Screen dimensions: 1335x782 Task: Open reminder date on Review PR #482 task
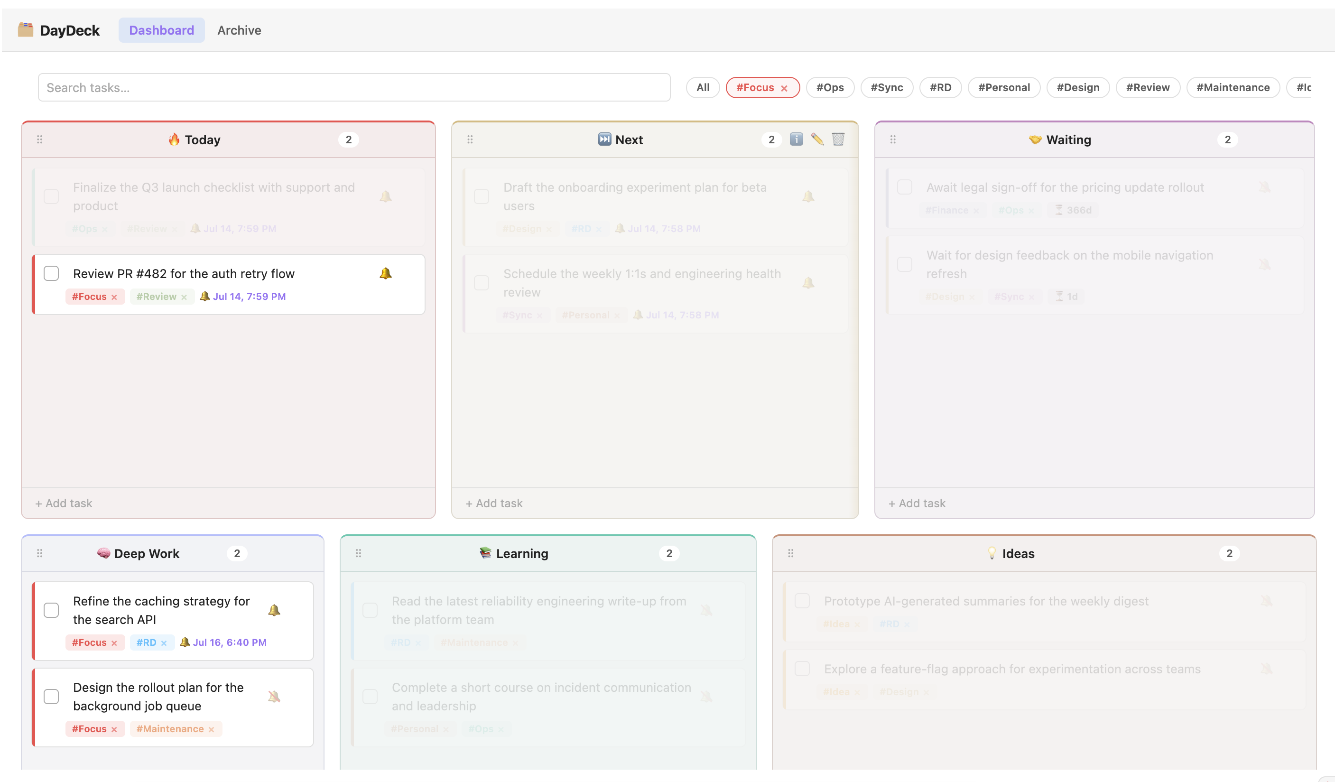coord(242,297)
